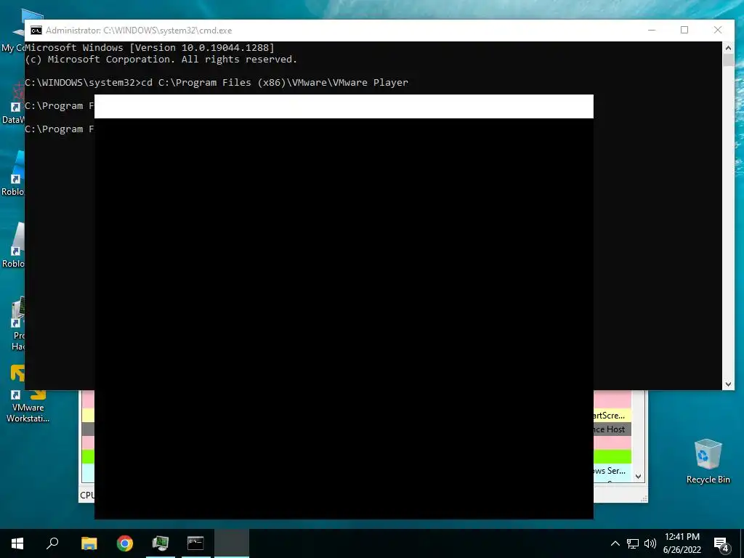Open the Windows Start menu
Screen dimensions: 744x558
(17, 543)
